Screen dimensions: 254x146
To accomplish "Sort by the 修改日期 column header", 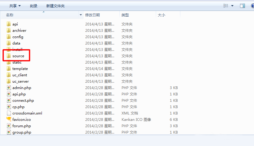I will click(92, 15).
